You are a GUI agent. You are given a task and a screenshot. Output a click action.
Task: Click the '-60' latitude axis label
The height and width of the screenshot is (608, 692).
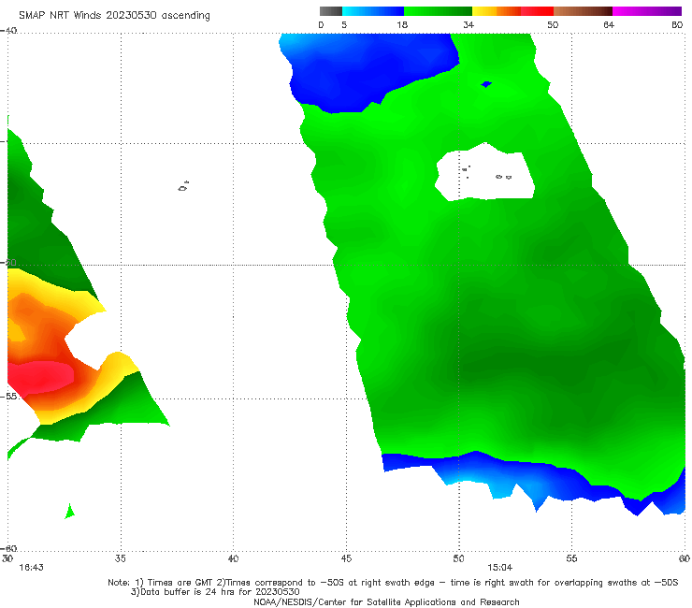point(8,548)
